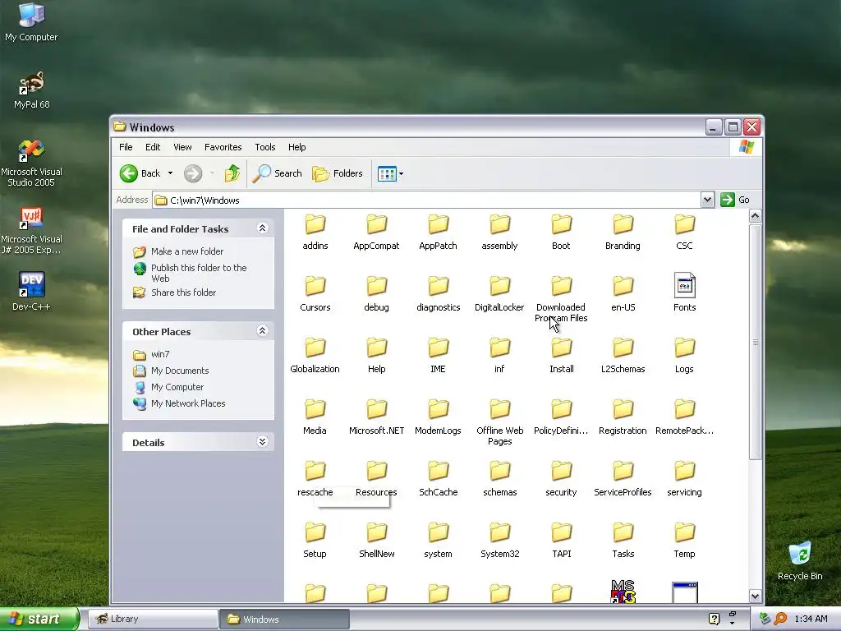
Task: Click the IME folder
Action: pyautogui.click(x=438, y=357)
